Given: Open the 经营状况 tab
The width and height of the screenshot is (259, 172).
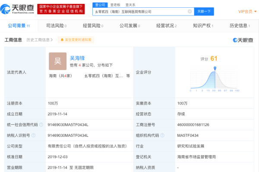Looking at the screenshot, I should (166, 26).
